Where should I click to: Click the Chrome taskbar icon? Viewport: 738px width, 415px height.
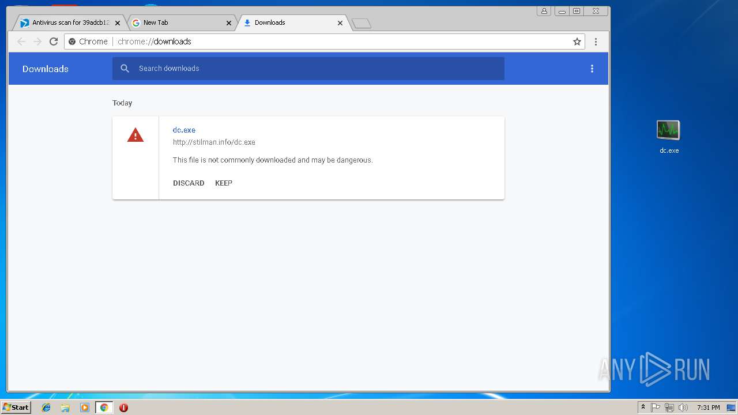pos(104,408)
